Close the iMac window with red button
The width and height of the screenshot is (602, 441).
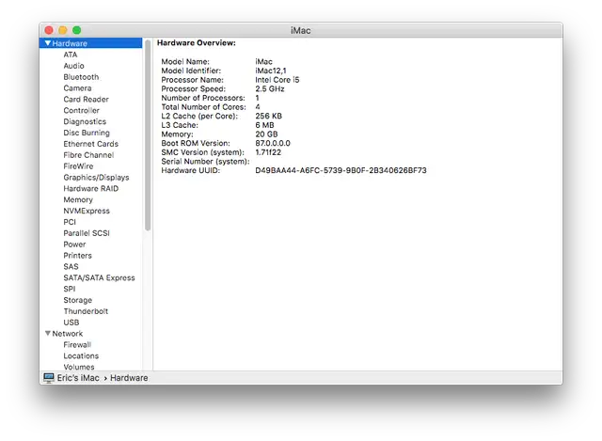(x=49, y=30)
